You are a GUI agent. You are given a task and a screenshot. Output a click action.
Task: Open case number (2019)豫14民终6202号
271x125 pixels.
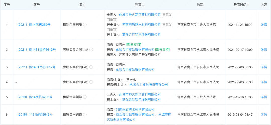[x=35, y=97]
